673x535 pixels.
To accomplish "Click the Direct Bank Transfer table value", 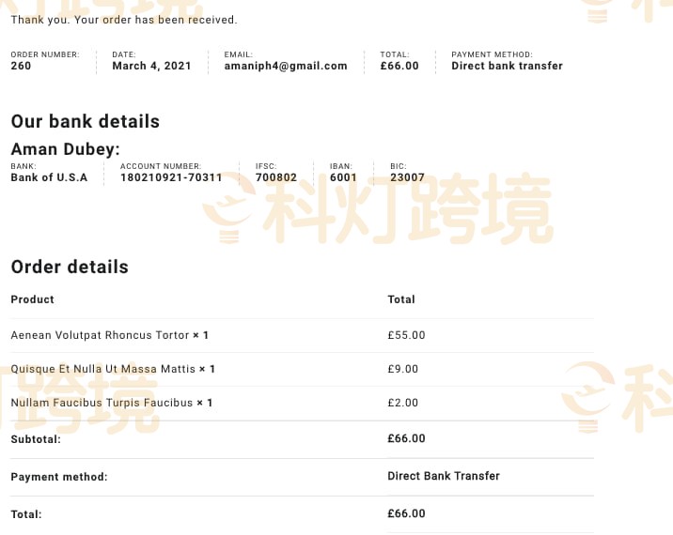I will pos(444,476).
